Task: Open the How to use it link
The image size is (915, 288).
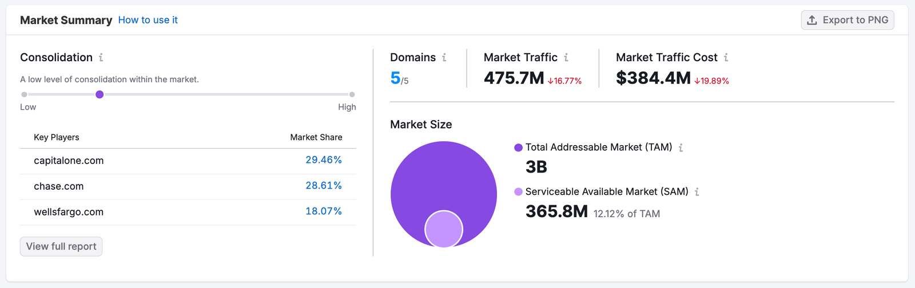Action: pos(148,20)
